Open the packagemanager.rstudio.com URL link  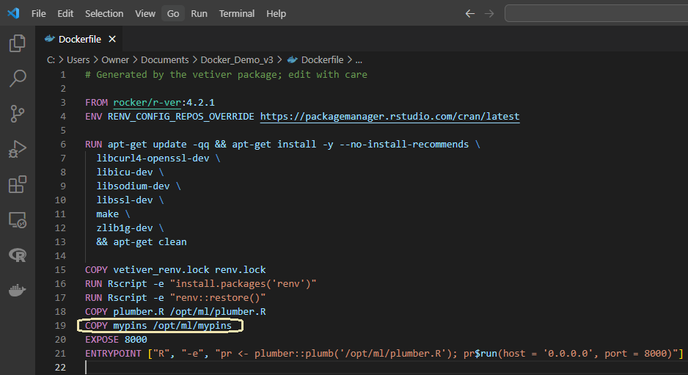click(x=389, y=116)
